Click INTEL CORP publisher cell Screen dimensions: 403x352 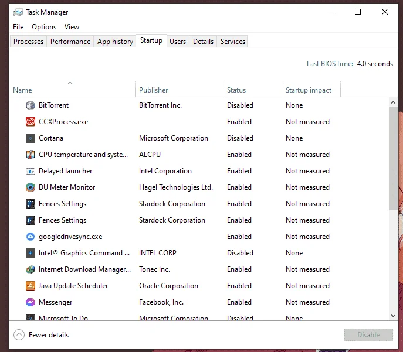(x=158, y=253)
